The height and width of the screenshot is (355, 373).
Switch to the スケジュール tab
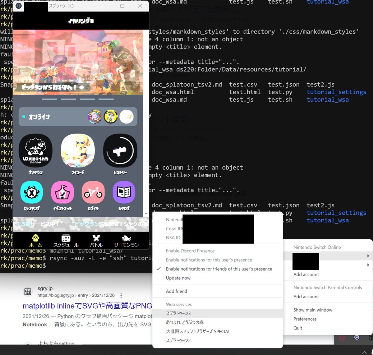(66, 238)
